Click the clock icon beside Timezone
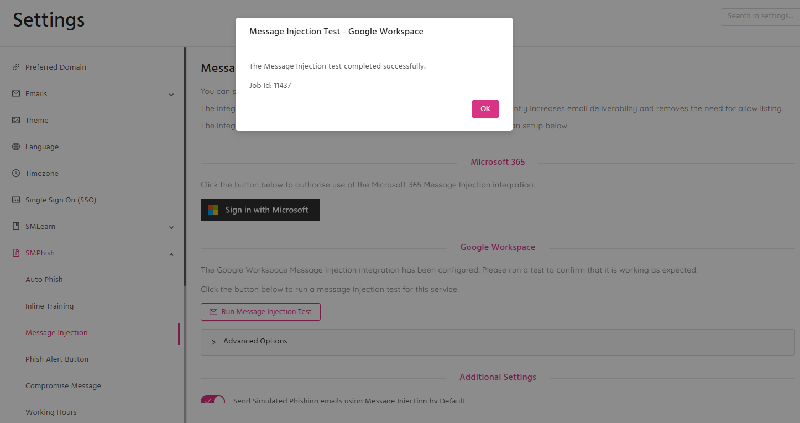 16,173
